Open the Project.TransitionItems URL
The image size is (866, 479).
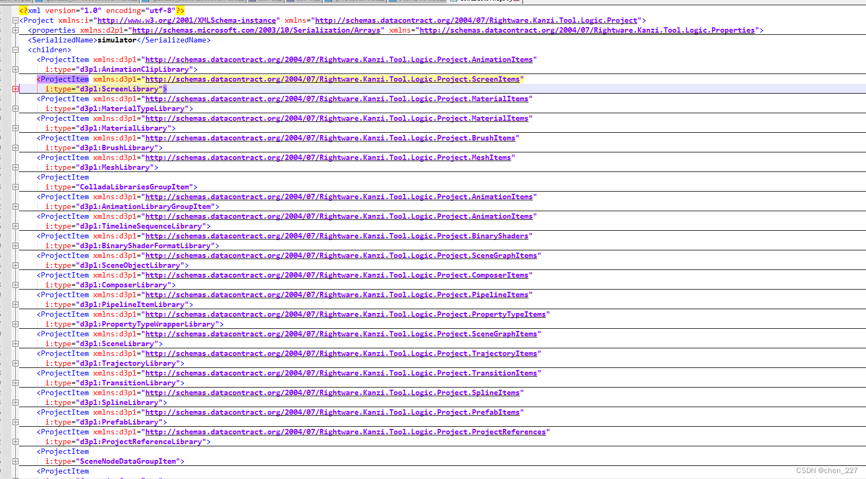[x=341, y=373]
